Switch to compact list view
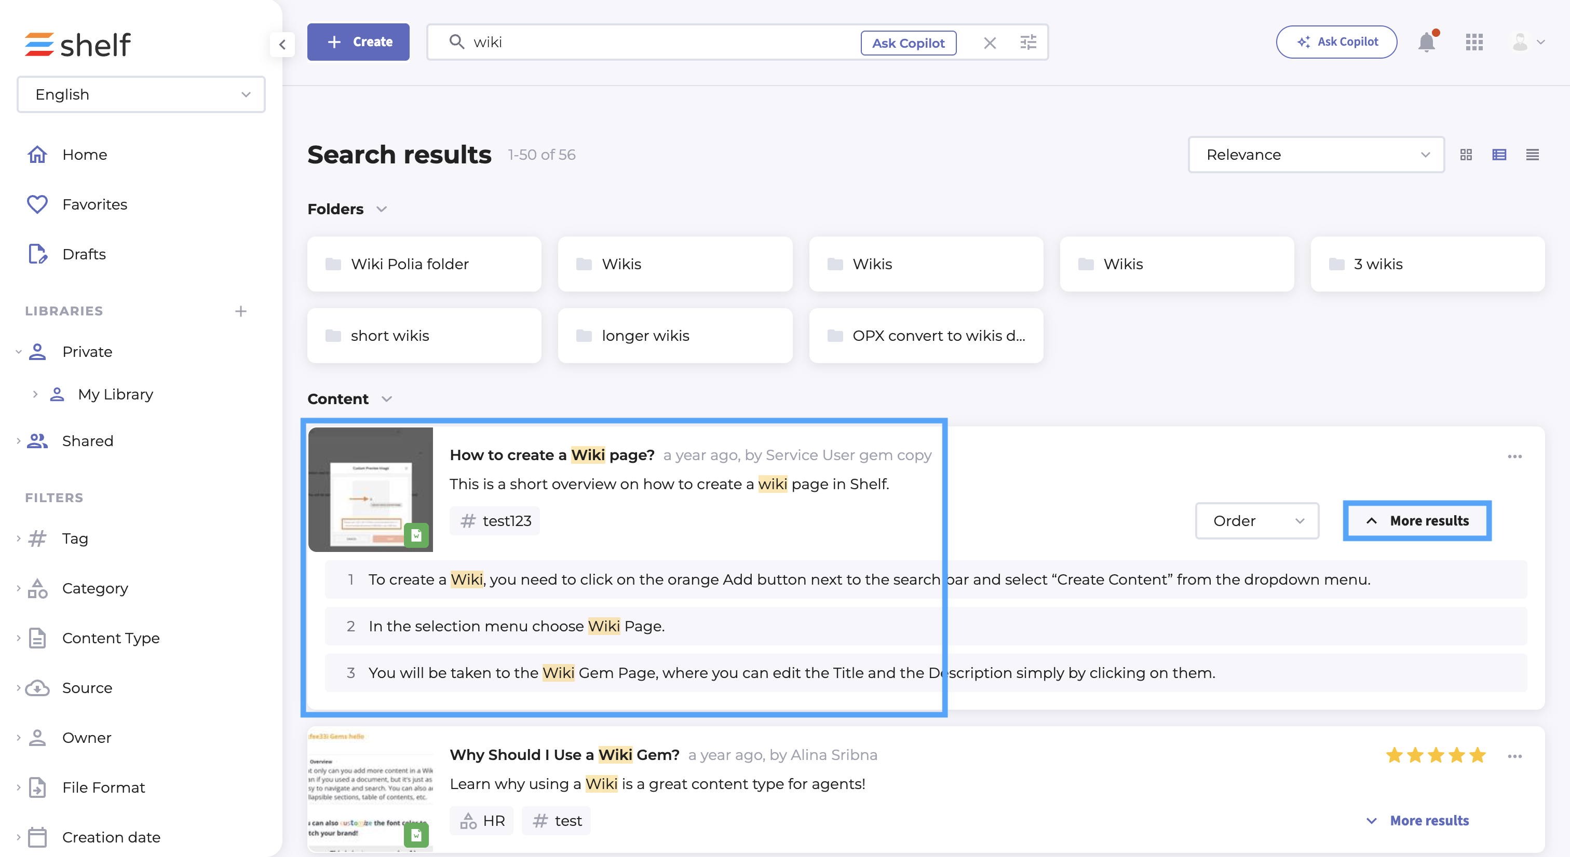Screen dimensions: 1570x857 pyautogui.click(x=1532, y=155)
